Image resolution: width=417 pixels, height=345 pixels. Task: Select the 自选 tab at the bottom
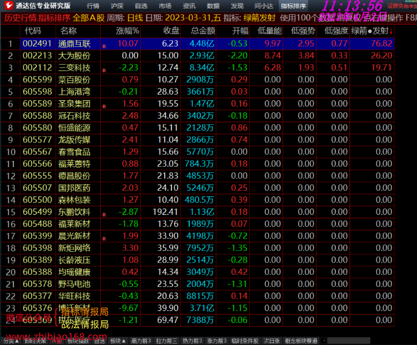100,341
